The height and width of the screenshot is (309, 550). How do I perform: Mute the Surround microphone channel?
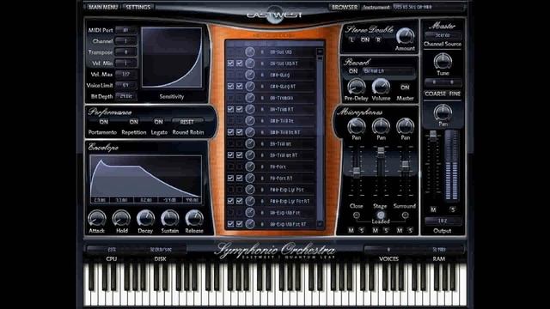pos(400,230)
